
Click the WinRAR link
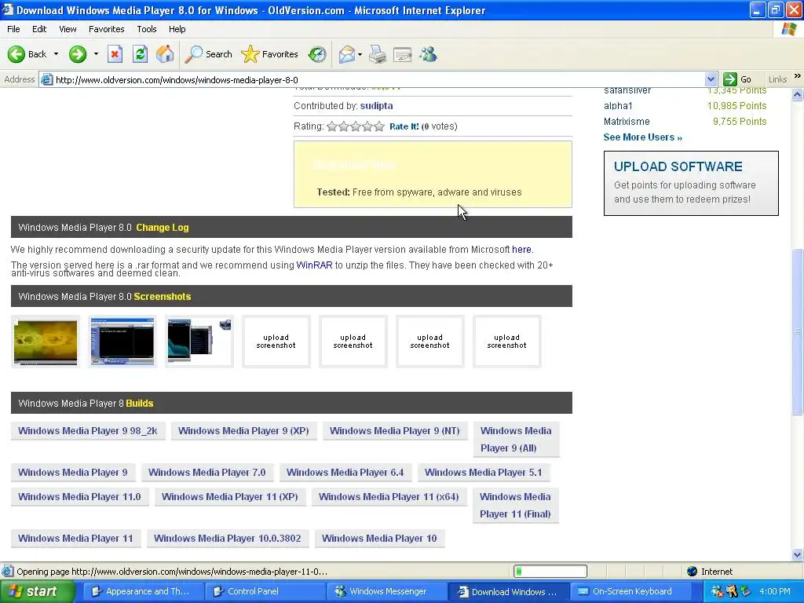[x=314, y=265]
